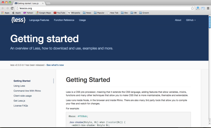Image resolution: width=211 pixels, height=128 pixels.
Task: Open the Groom bookmarks folder
Action: (144, 13)
